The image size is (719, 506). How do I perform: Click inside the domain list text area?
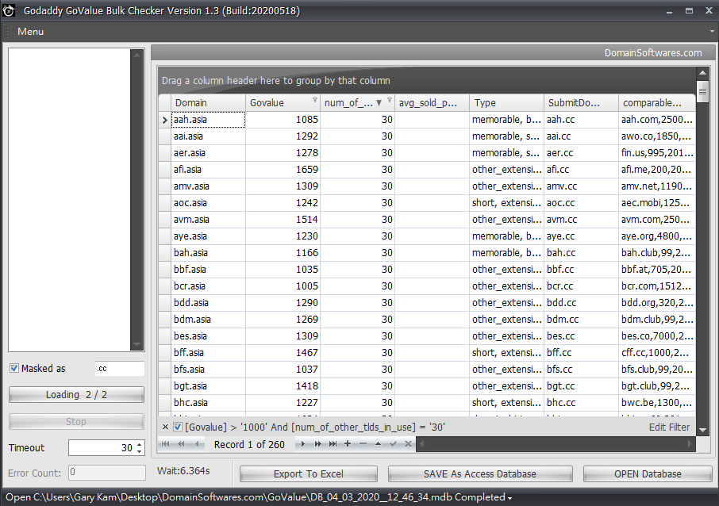pos(69,200)
